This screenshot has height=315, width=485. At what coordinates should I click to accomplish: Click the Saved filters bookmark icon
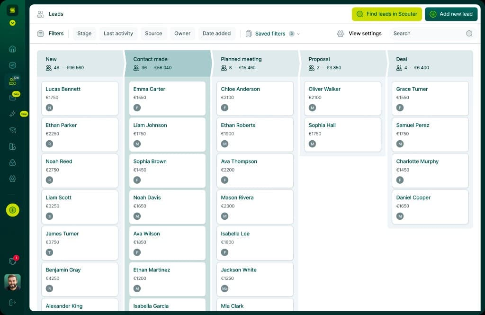[248, 34]
